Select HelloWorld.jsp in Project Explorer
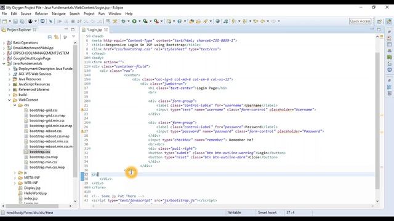Image resolution: width=394 pixels, height=221 pixels. pyautogui.click(x=35, y=193)
